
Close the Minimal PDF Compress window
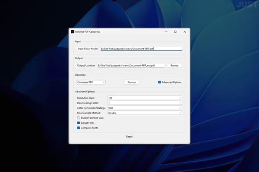(x=185, y=32)
